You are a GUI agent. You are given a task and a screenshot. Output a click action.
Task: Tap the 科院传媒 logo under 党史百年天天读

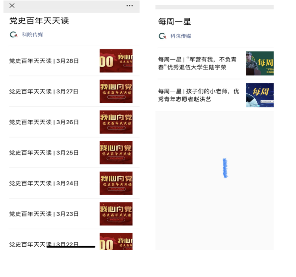pos(13,35)
